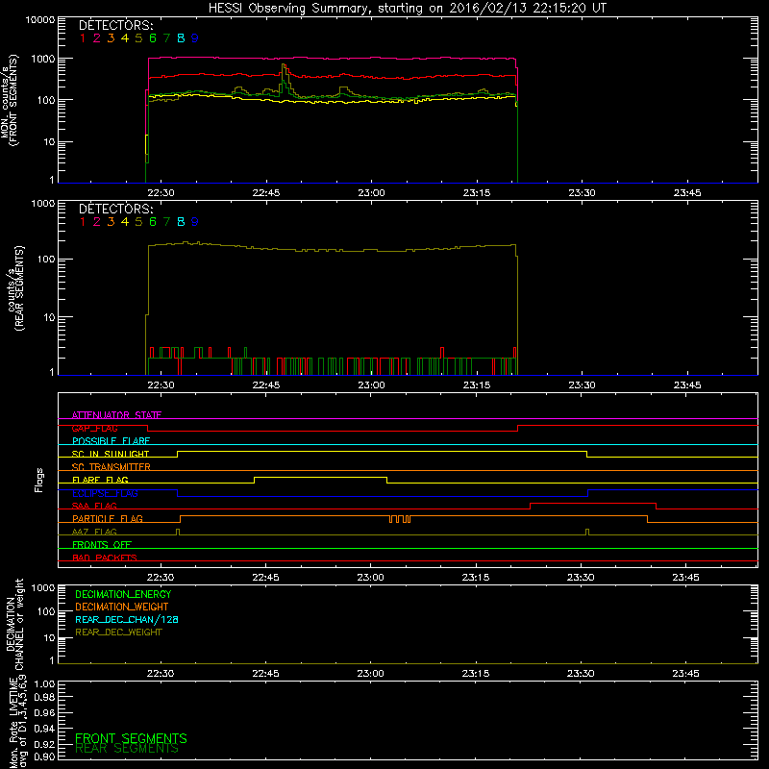Click the 1.00 livetime axis tick label

tap(44, 683)
